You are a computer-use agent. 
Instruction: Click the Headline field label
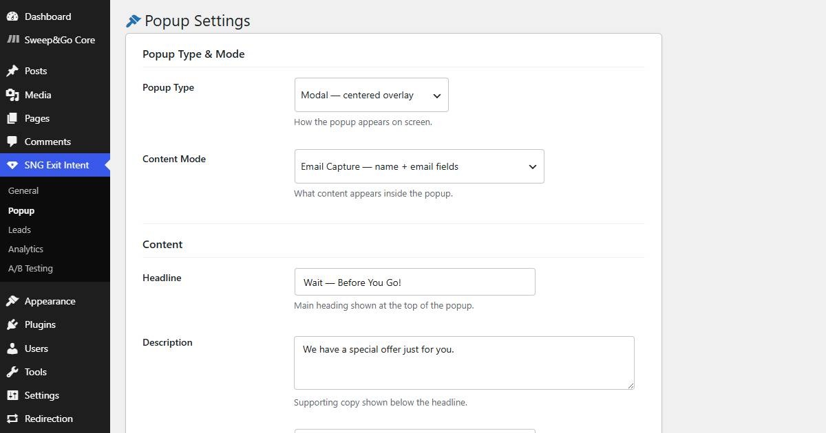[x=162, y=278]
